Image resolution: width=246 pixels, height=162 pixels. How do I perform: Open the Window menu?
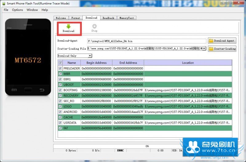point(32,10)
